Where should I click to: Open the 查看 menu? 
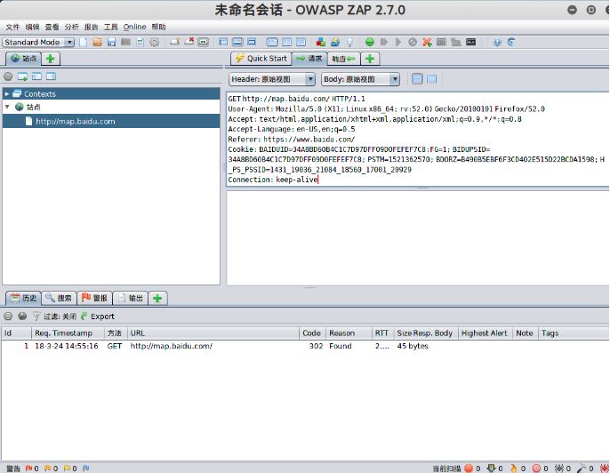tap(52, 27)
